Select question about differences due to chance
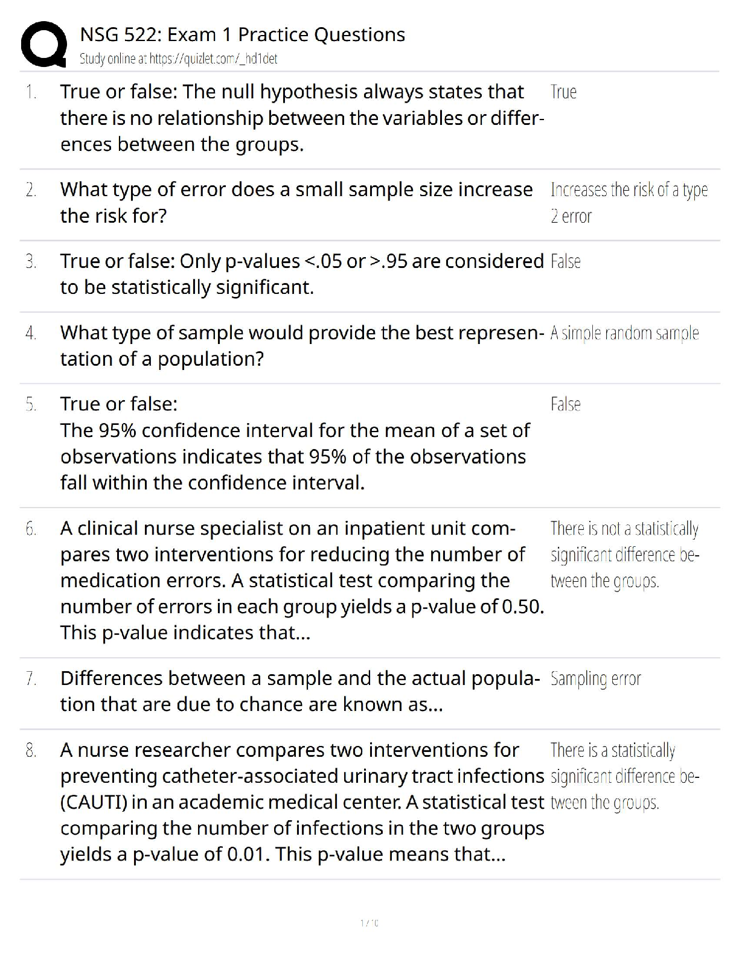Viewport: 739px width, 956px height. click(x=300, y=691)
